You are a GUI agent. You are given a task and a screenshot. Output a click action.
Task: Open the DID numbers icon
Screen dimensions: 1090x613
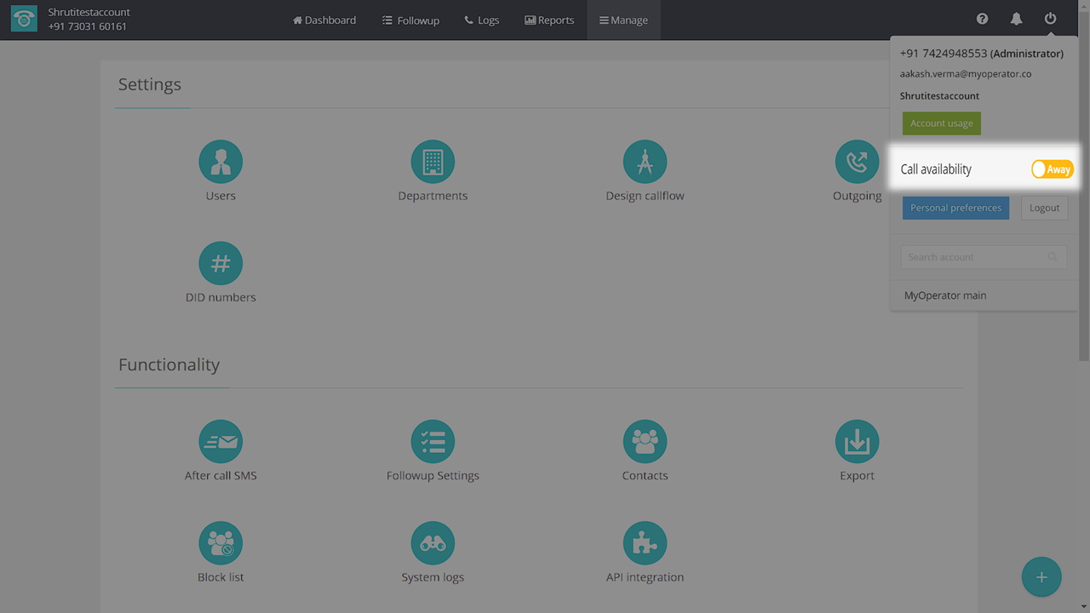[221, 263]
